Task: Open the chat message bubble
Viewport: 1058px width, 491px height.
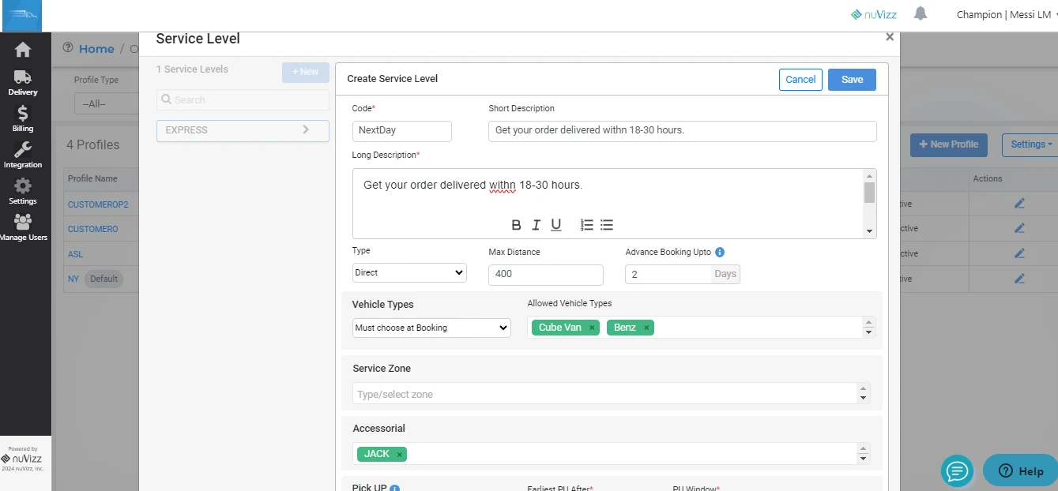Action: coord(957,471)
